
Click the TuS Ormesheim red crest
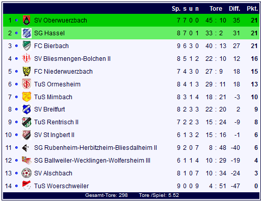[27, 84]
